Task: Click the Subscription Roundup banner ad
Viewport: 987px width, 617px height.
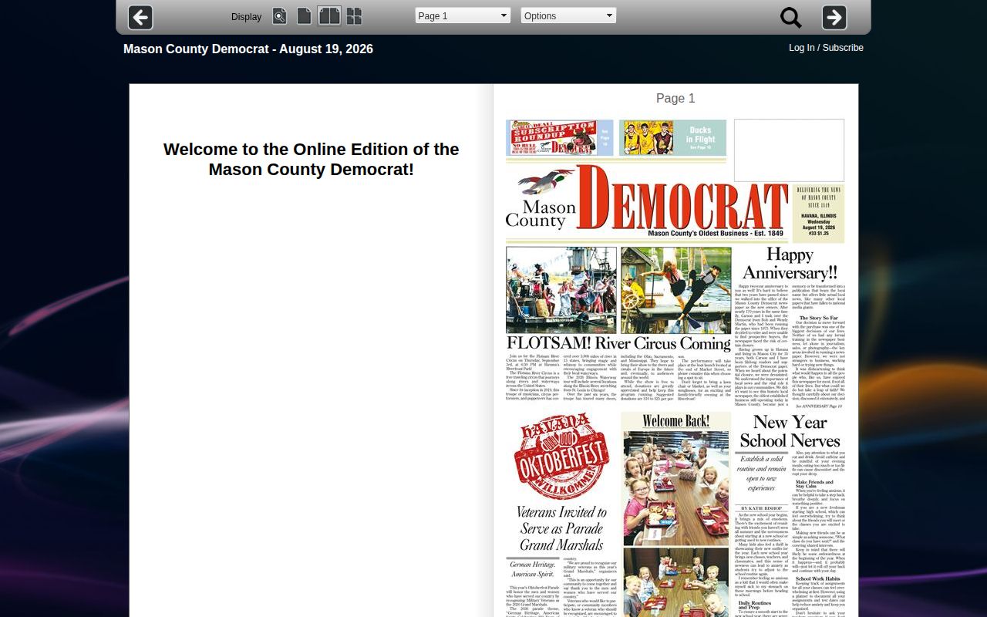Action: tap(560, 138)
